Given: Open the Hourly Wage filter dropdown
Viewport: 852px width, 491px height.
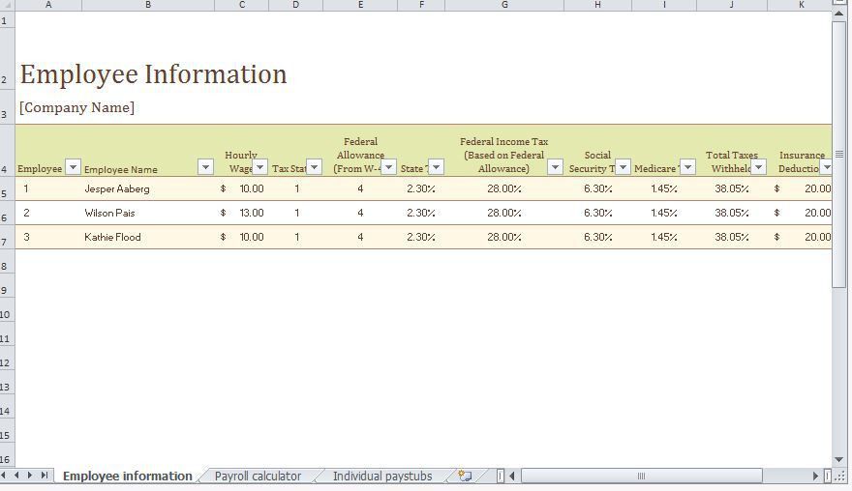Looking at the screenshot, I should 260,167.
